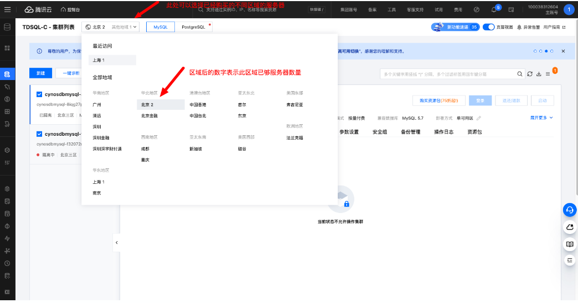Image resolution: width=578 pixels, height=303 pixels.
Task: Select region 北京 2 in the list
Action: point(161,105)
